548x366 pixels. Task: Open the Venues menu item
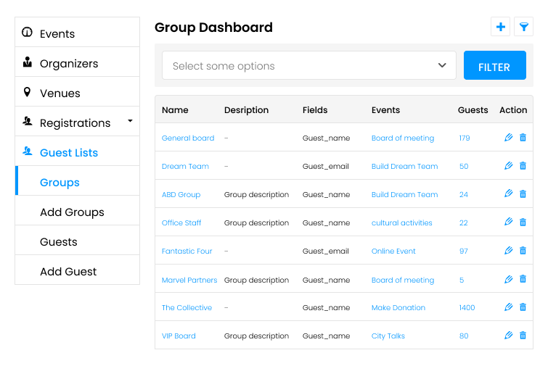coord(77,92)
